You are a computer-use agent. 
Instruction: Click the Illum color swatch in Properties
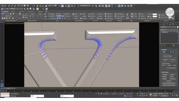(x=155, y=16)
